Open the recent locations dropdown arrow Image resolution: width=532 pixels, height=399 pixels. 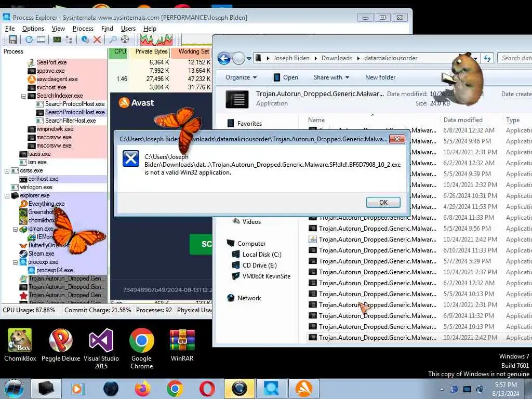(x=249, y=59)
